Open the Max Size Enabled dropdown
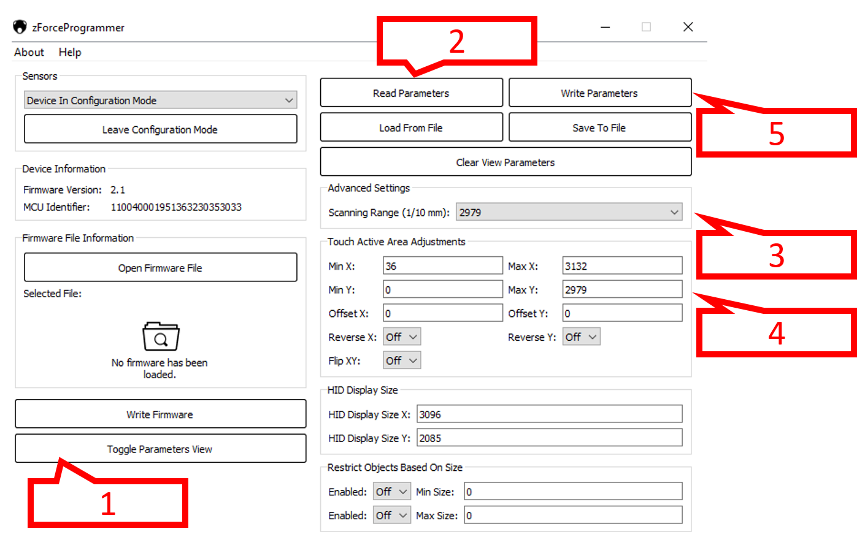Image resolution: width=865 pixels, height=537 pixels. (x=391, y=516)
